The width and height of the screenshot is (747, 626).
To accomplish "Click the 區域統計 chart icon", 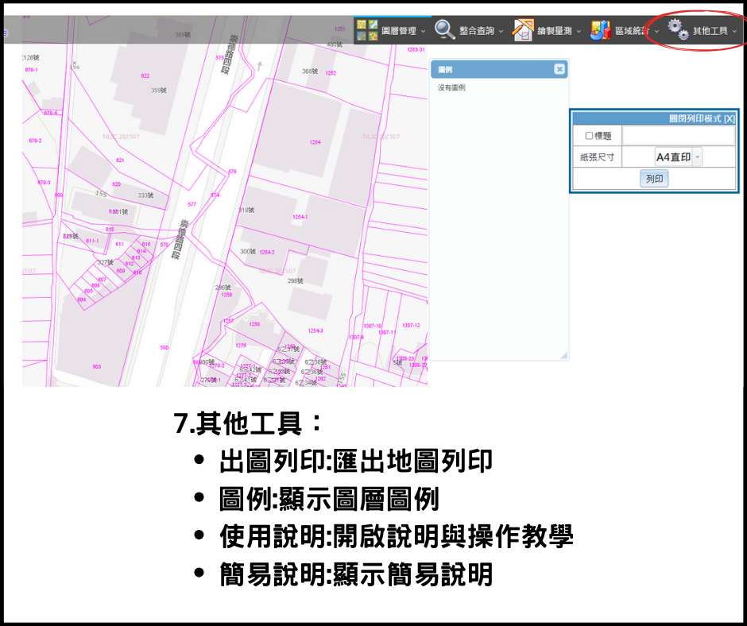I will (600, 30).
